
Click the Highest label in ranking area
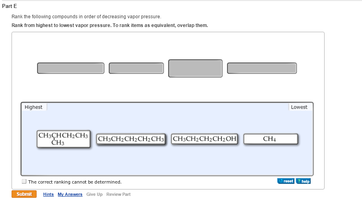[33, 107]
